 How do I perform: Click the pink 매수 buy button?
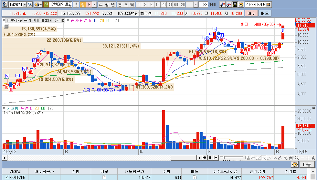[251, 13]
